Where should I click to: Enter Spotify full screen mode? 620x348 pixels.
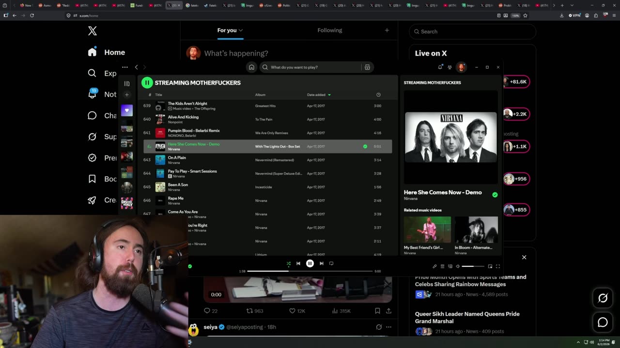498,266
